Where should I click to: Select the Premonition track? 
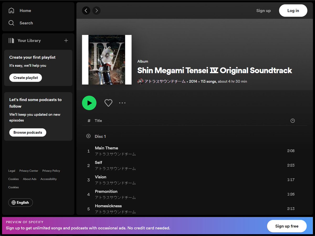pos(195,194)
